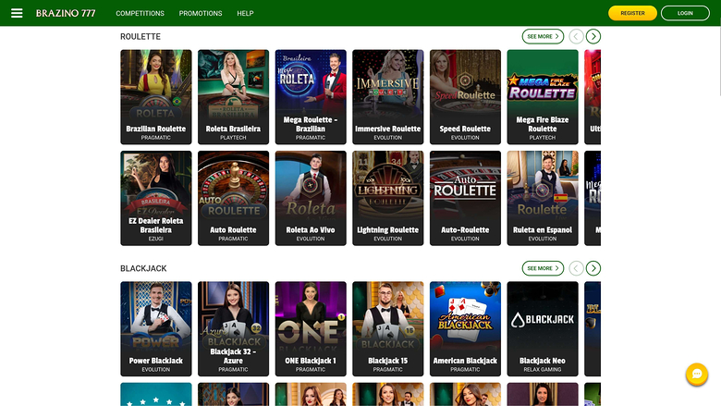Show next Roulette games with right arrow
The height and width of the screenshot is (406, 721).
[x=593, y=36]
